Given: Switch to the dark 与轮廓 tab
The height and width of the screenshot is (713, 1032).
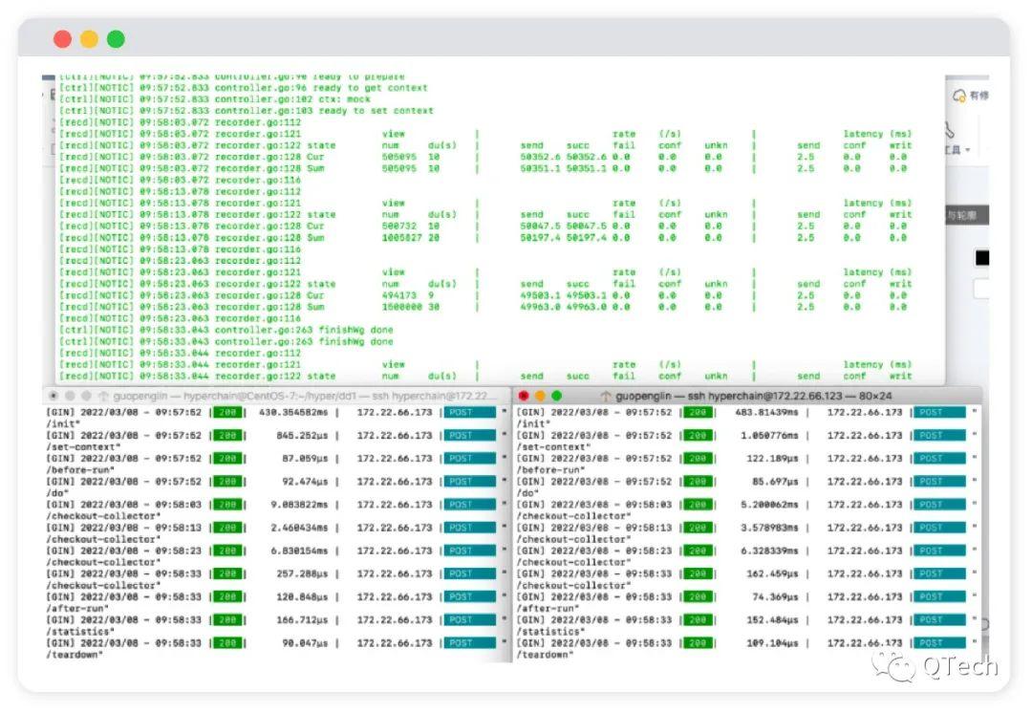Looking at the screenshot, I should tap(967, 215).
